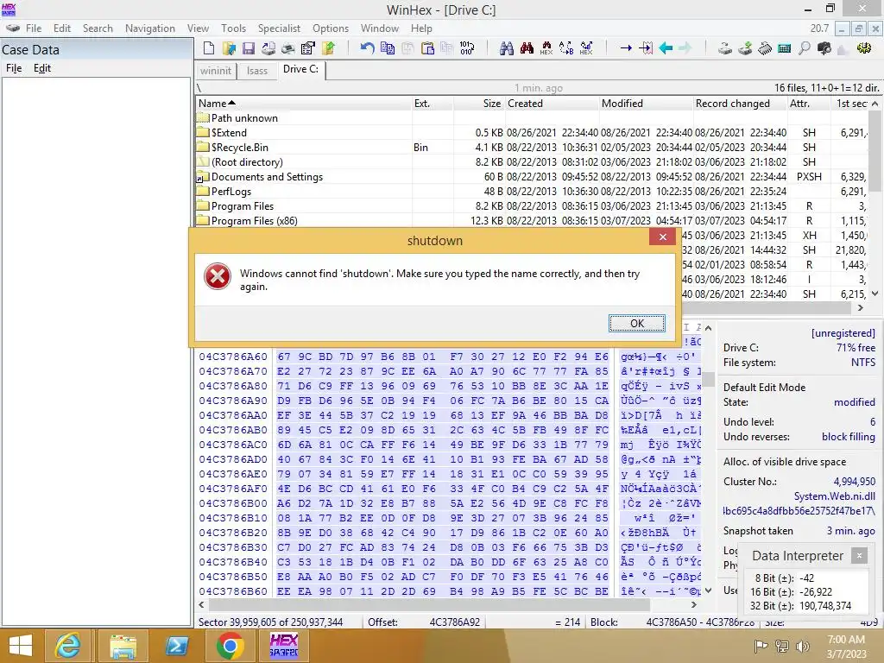The height and width of the screenshot is (663, 884).
Task: Open the Options menu
Action: 331,28
